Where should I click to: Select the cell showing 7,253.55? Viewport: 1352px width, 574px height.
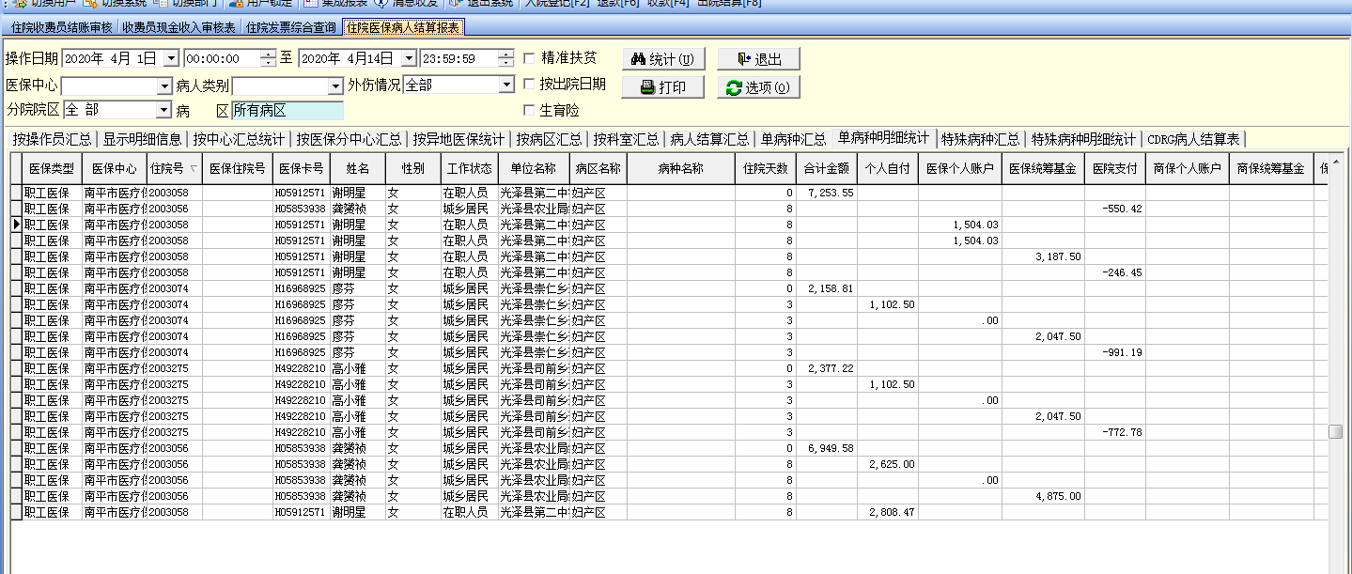827,193
